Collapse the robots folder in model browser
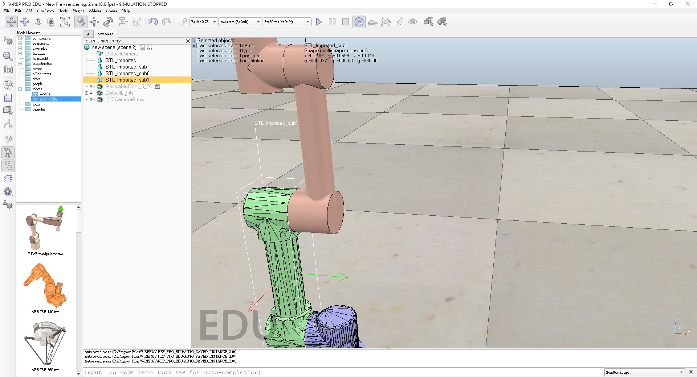Image resolution: width=697 pixels, height=377 pixels. [x=20, y=89]
